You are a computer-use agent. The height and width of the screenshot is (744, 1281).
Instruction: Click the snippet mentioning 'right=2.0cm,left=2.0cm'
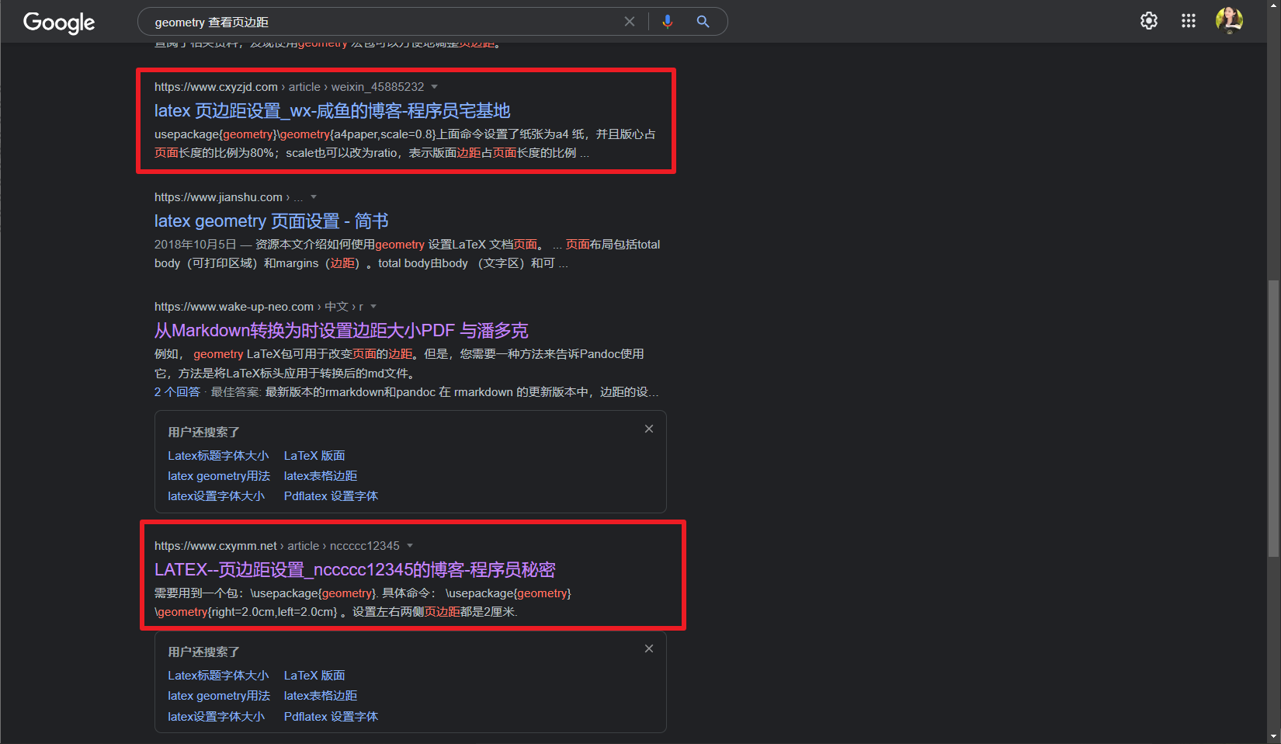point(363,603)
